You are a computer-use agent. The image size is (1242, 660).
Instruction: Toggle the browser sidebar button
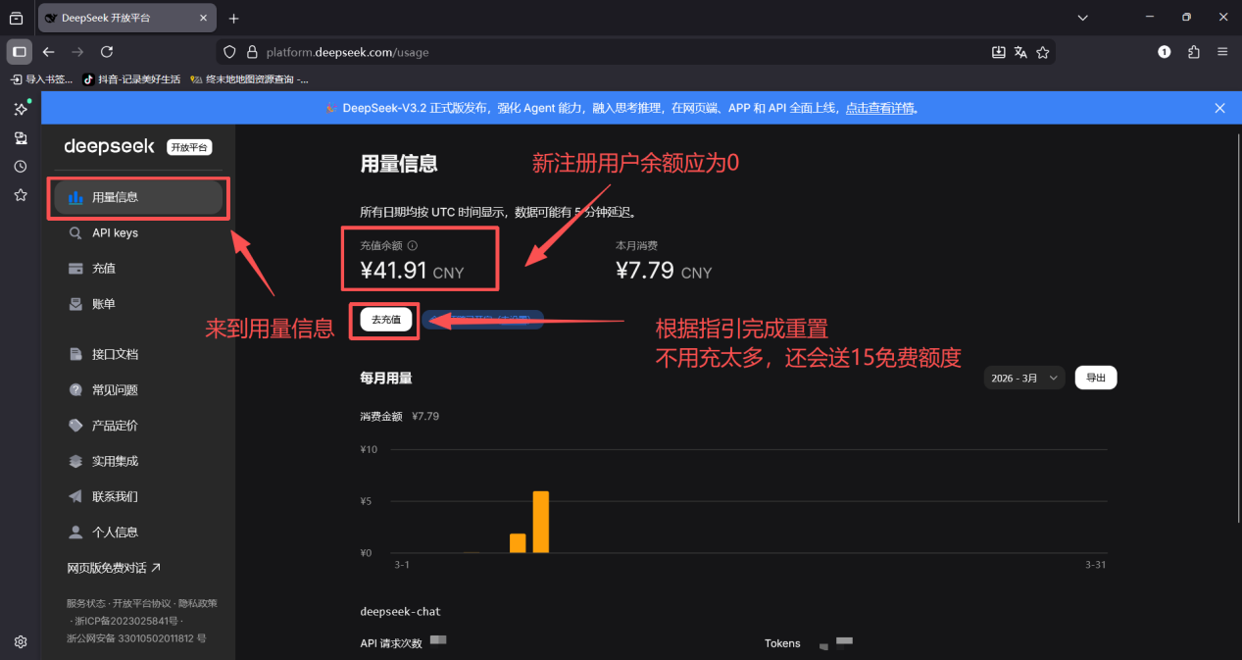click(20, 52)
